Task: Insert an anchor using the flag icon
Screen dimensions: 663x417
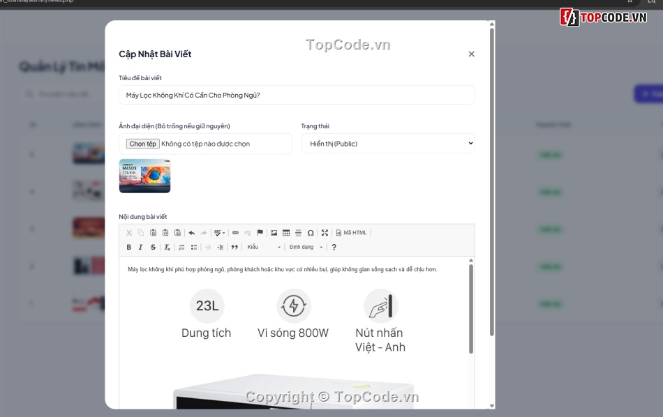Action: point(260,233)
